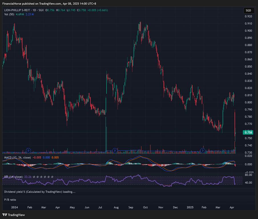Click the Dividend yield % loading label
258x219 pixels.
pos(40,192)
